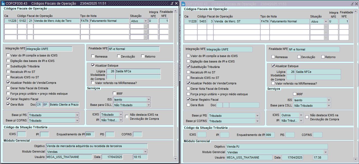Viewport: 359px width, 164px height.
Task: Check Digitação das bases de IPI, left window
Action: [x=8, y=61]
